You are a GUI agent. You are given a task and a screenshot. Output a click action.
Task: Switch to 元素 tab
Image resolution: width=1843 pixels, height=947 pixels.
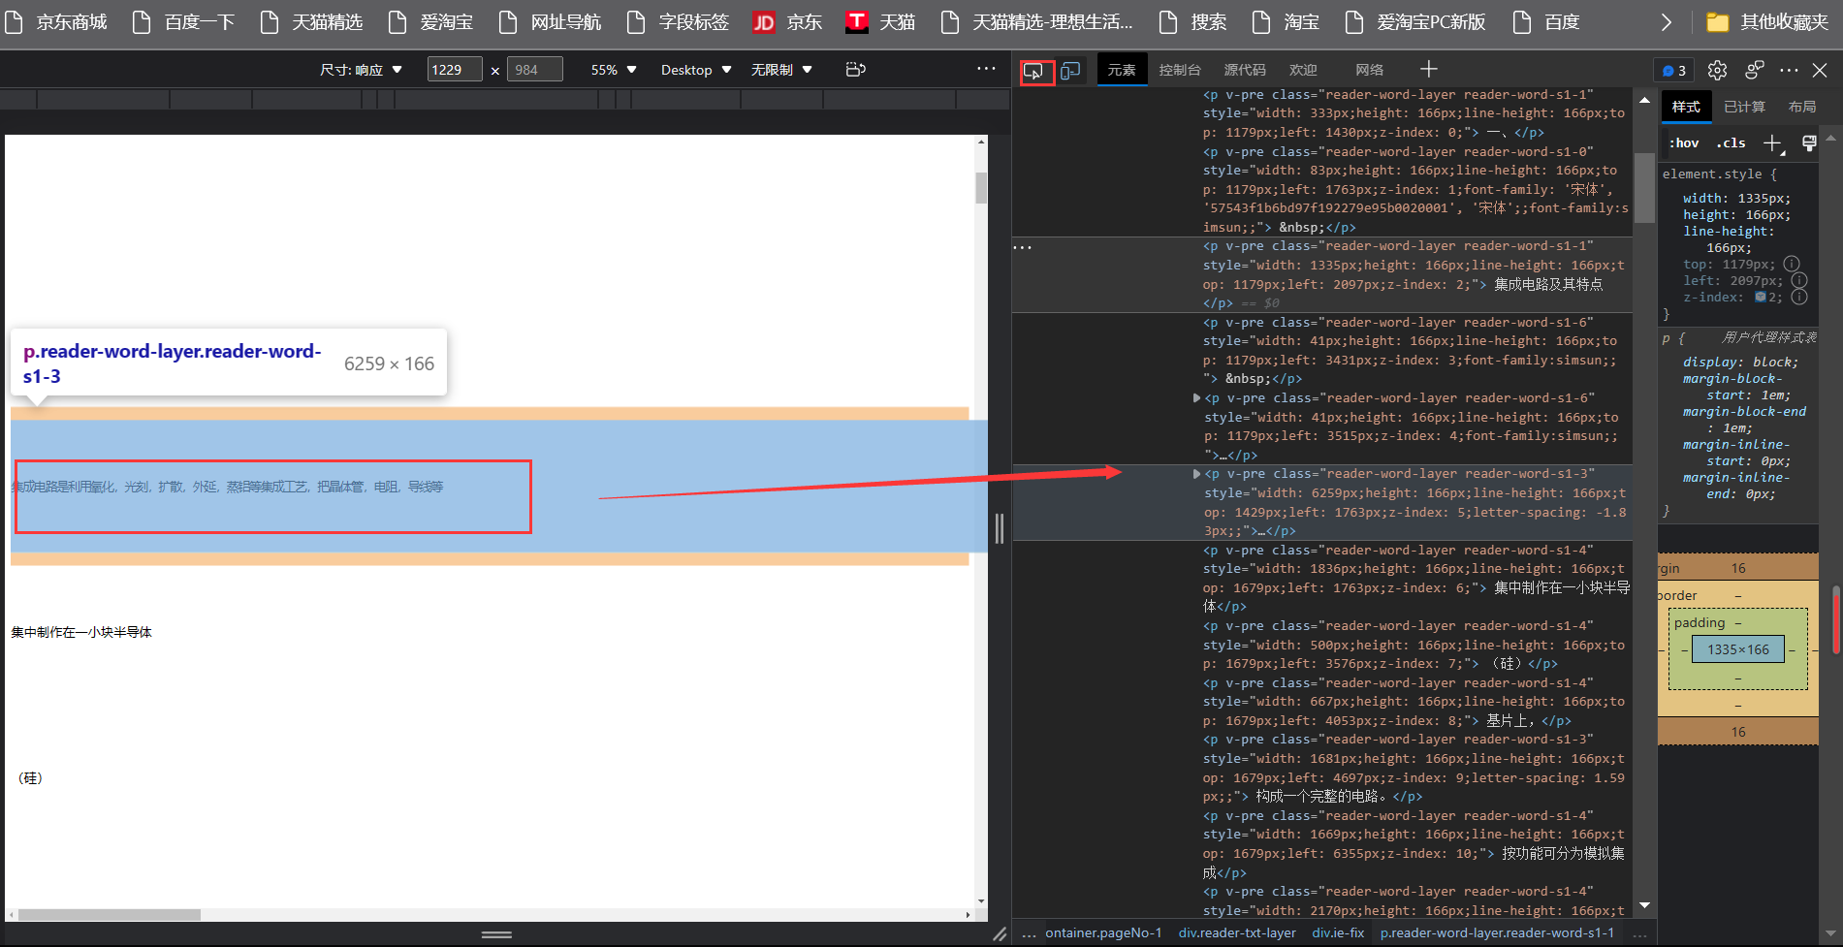pos(1122,70)
